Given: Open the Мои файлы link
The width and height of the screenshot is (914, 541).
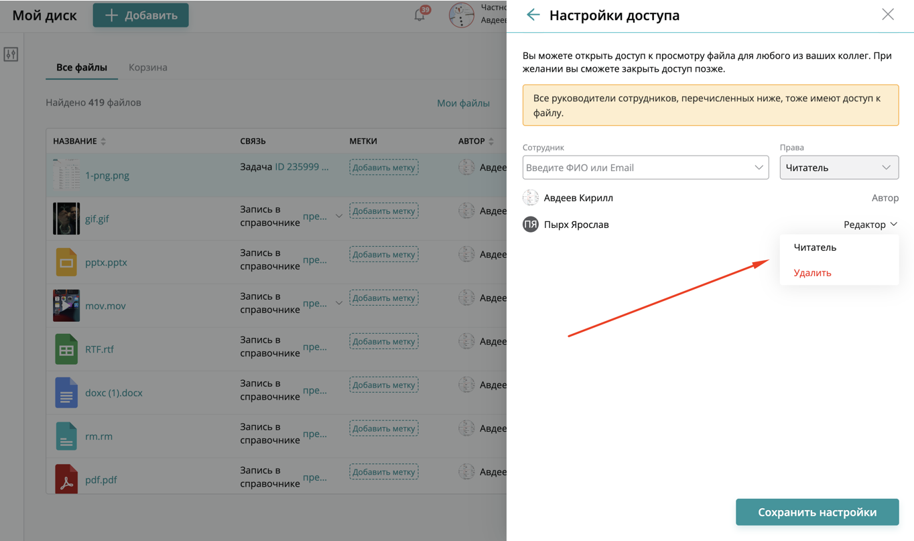Looking at the screenshot, I should (463, 103).
